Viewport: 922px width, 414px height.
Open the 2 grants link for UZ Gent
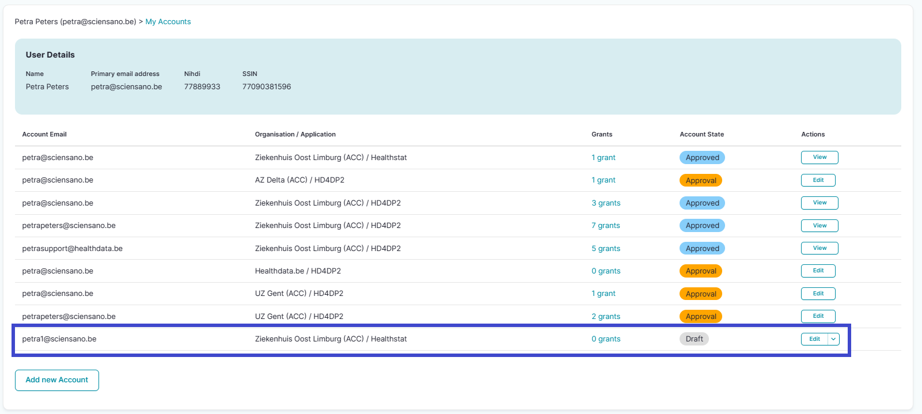pyautogui.click(x=605, y=317)
